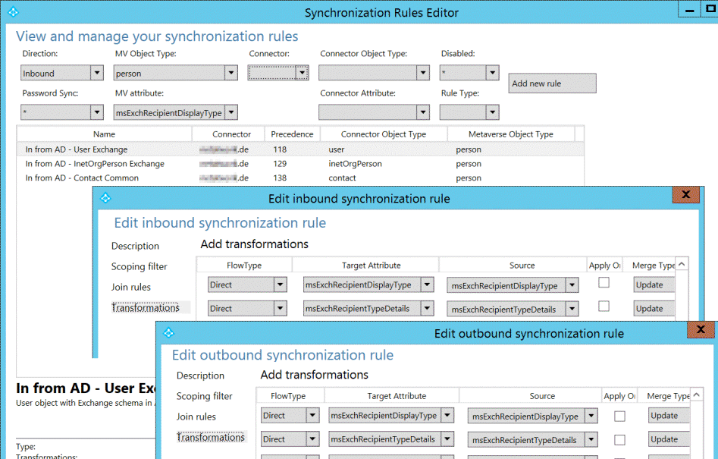Screen dimensions: 718x459
Task: Open inbound Merge Type Update dropdown, DisplayType row
Action: pos(654,285)
